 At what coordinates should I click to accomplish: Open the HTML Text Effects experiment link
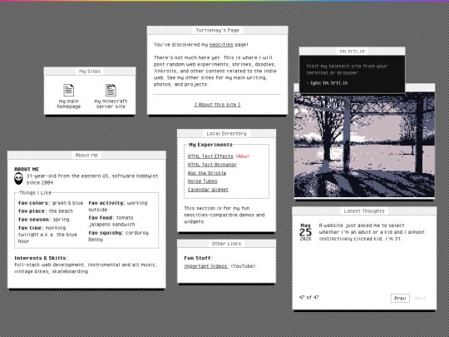tap(210, 156)
